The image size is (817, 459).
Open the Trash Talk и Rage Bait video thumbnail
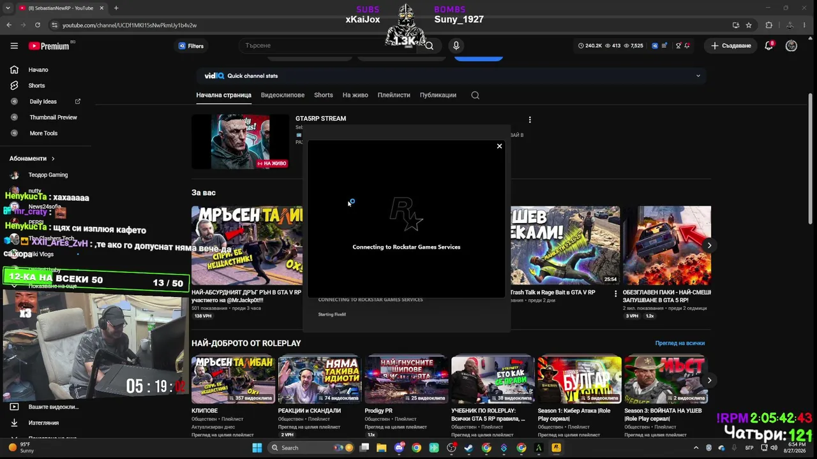tap(565, 245)
